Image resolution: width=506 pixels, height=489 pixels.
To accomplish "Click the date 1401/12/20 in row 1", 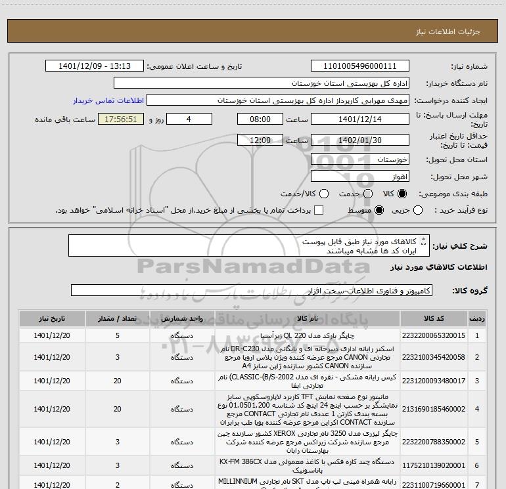I will [52, 335].
